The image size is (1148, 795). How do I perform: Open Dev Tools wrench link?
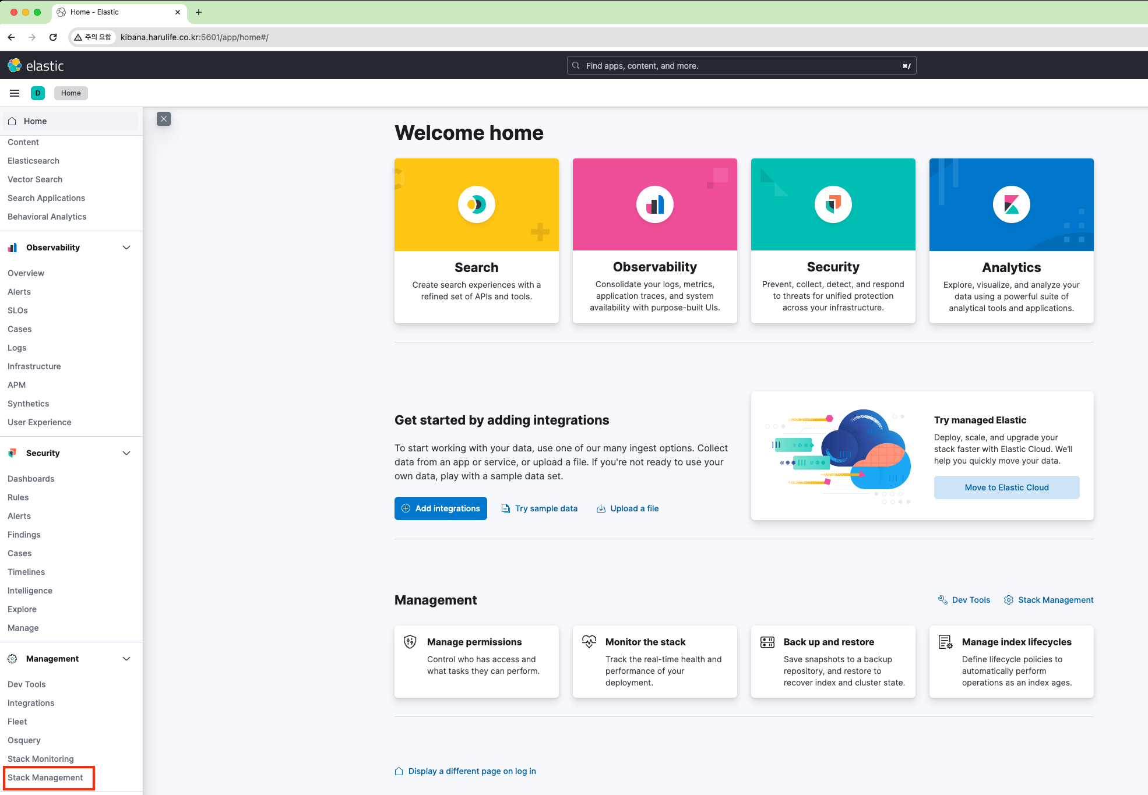point(964,600)
